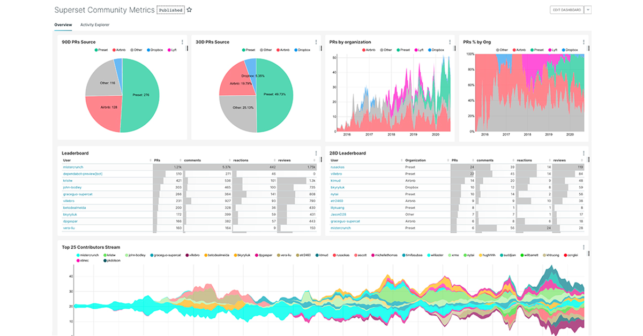This screenshot has height=336, width=643.
Task: Open rusackas link in 28D Leaderboard
Action: click(x=338, y=167)
